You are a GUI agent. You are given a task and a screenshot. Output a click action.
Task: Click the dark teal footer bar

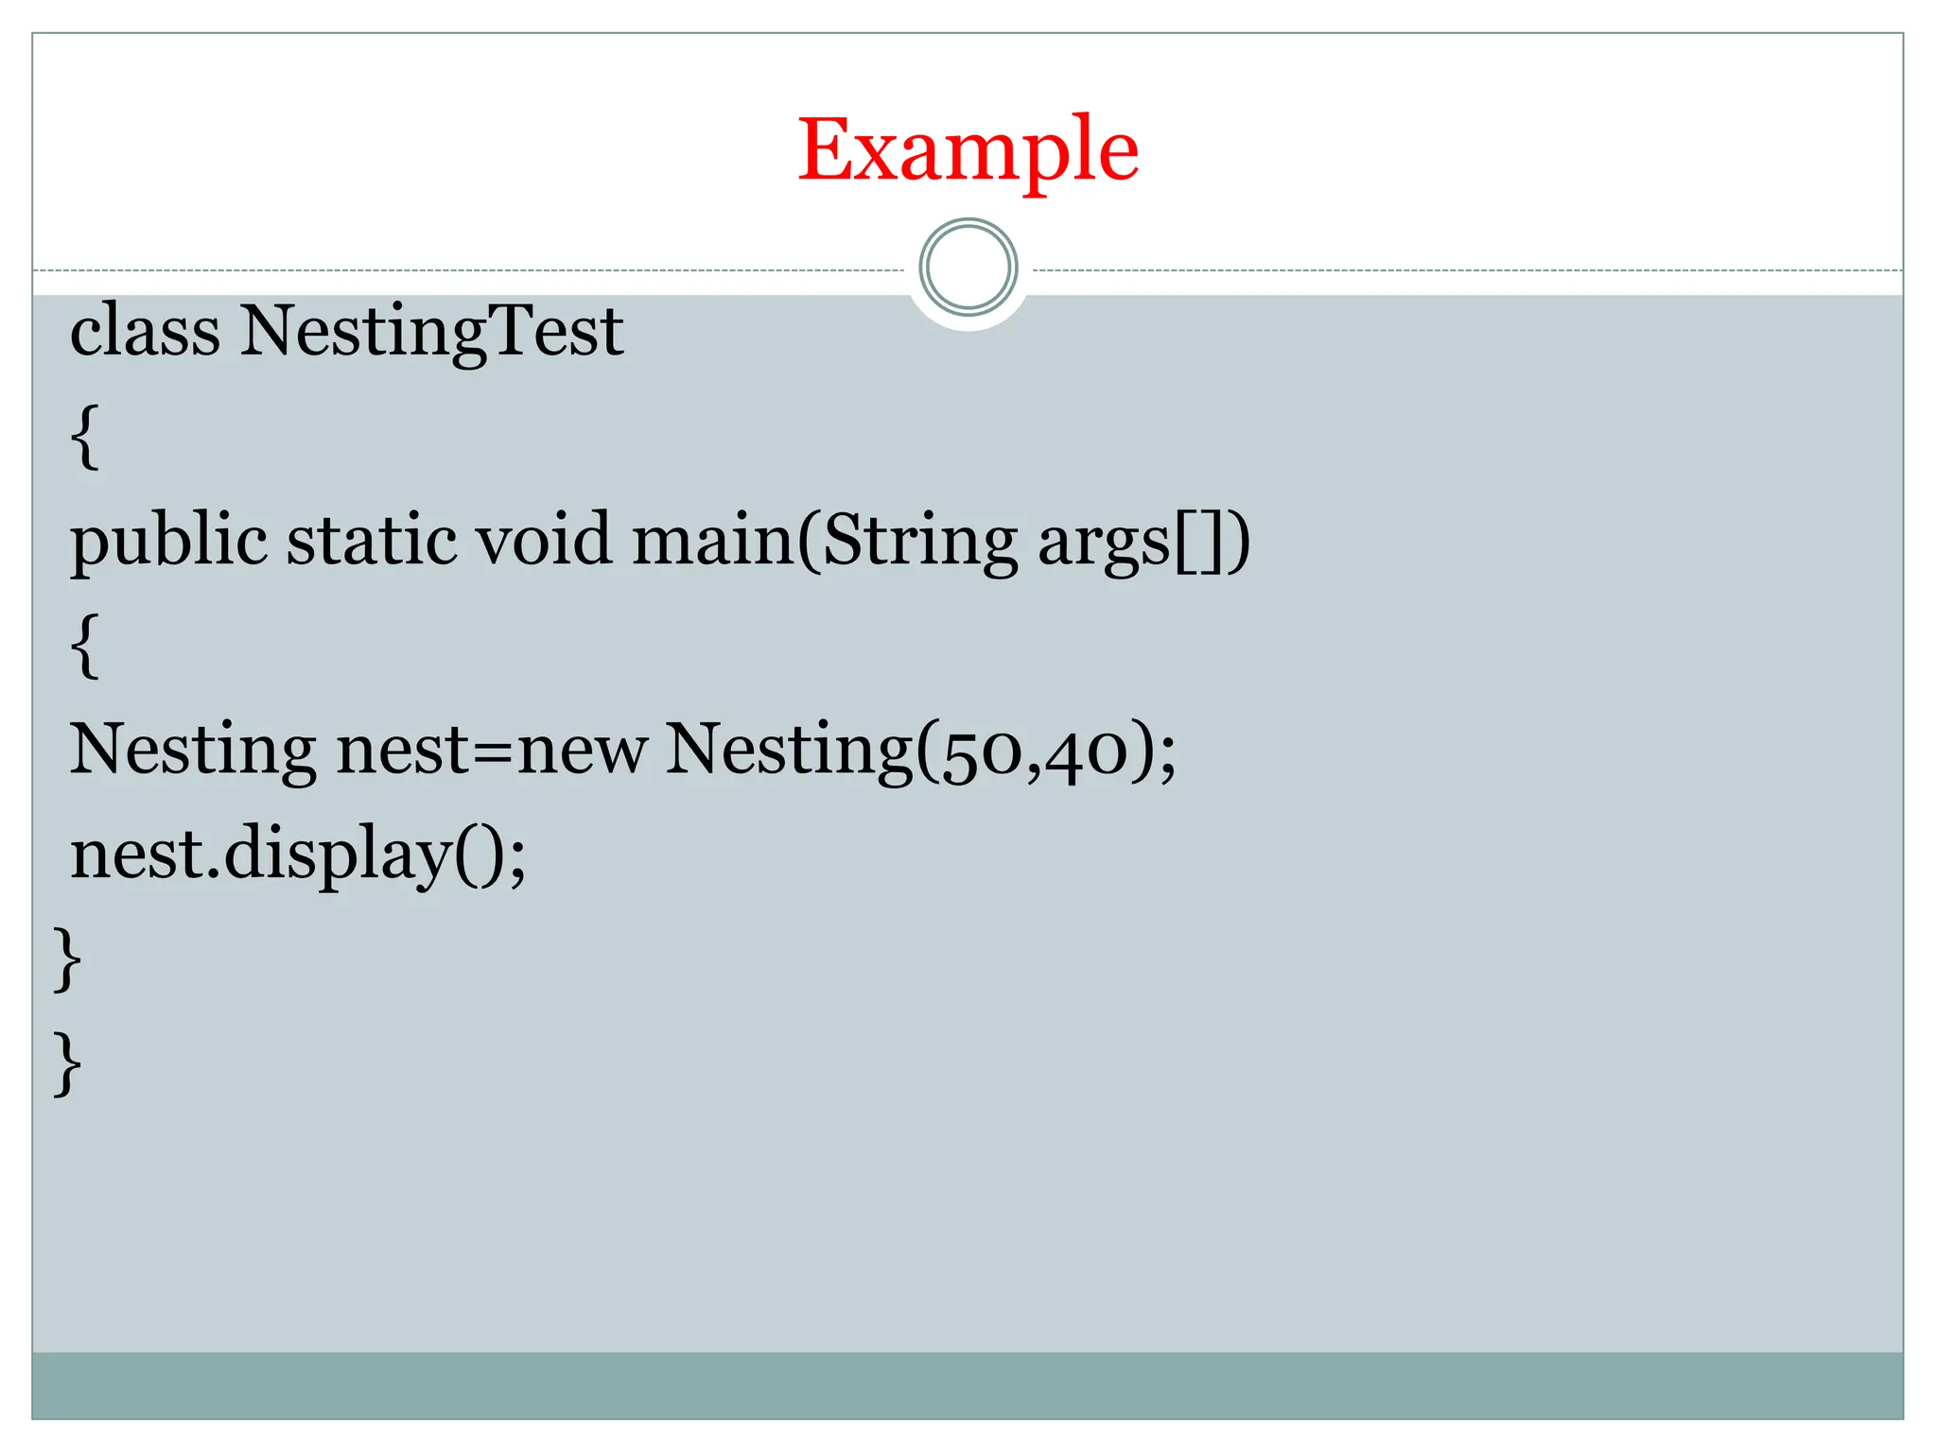click(x=968, y=1385)
